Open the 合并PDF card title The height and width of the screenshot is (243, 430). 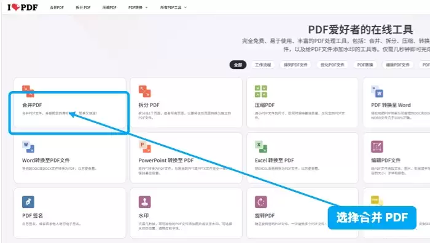click(x=32, y=105)
